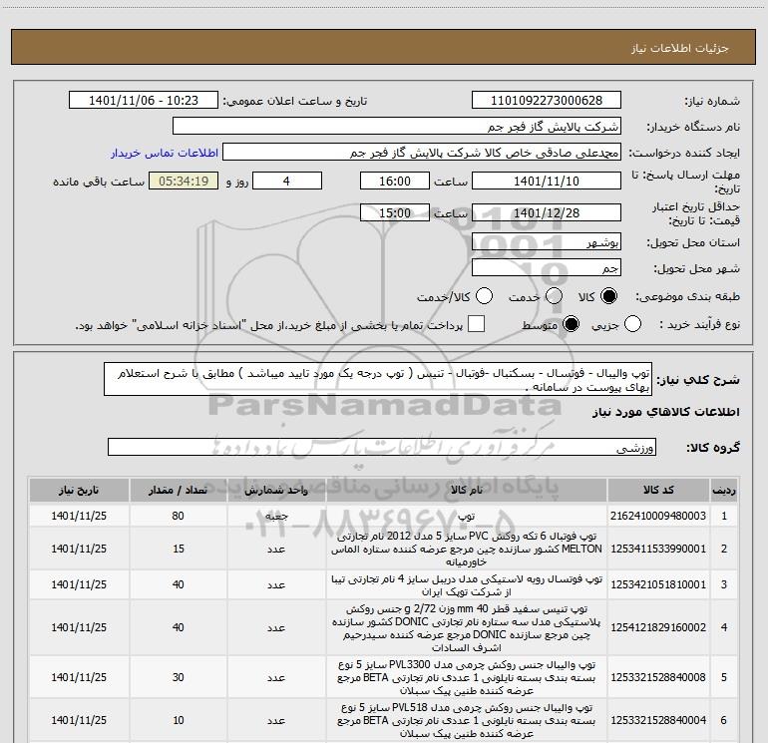
Task: Click the PVL3300 volleyball item description
Action: click(x=467, y=678)
